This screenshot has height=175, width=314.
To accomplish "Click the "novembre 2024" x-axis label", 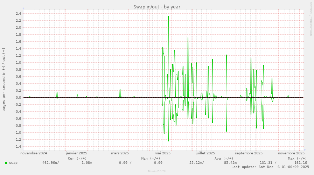I will point(34,153).
